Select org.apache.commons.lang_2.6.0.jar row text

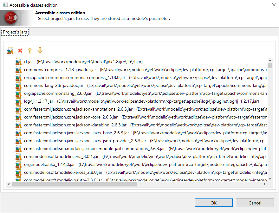[146, 93]
